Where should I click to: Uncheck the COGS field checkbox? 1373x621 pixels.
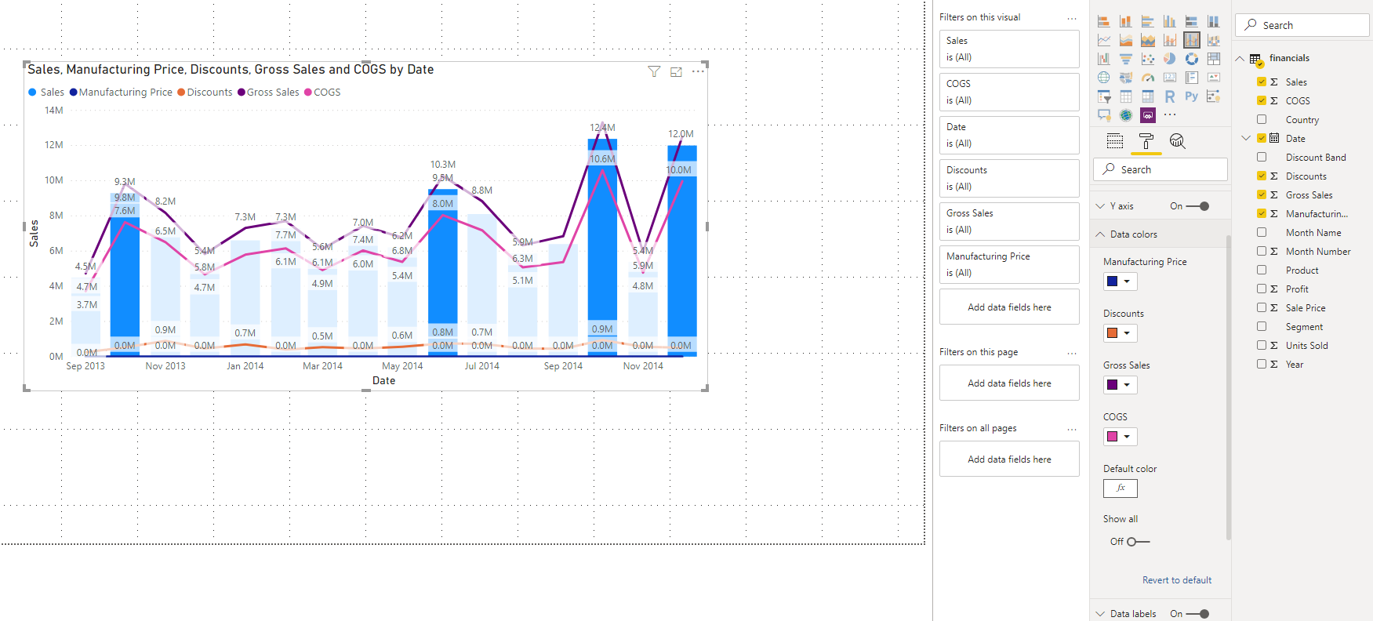[x=1262, y=100]
